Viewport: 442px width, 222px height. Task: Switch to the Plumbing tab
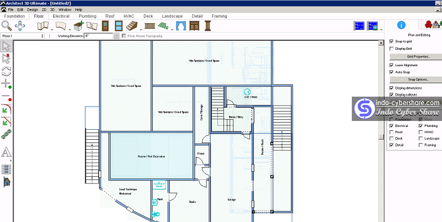tap(87, 16)
